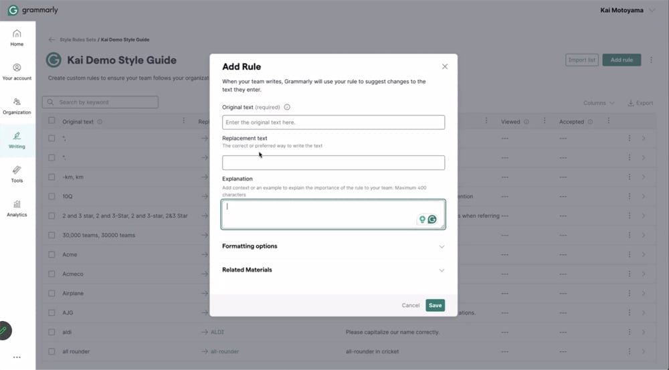Open the Organization sidebar section
The width and height of the screenshot is (669, 370).
point(17,106)
